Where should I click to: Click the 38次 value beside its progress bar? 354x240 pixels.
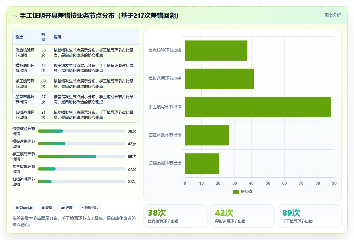[x=132, y=131]
